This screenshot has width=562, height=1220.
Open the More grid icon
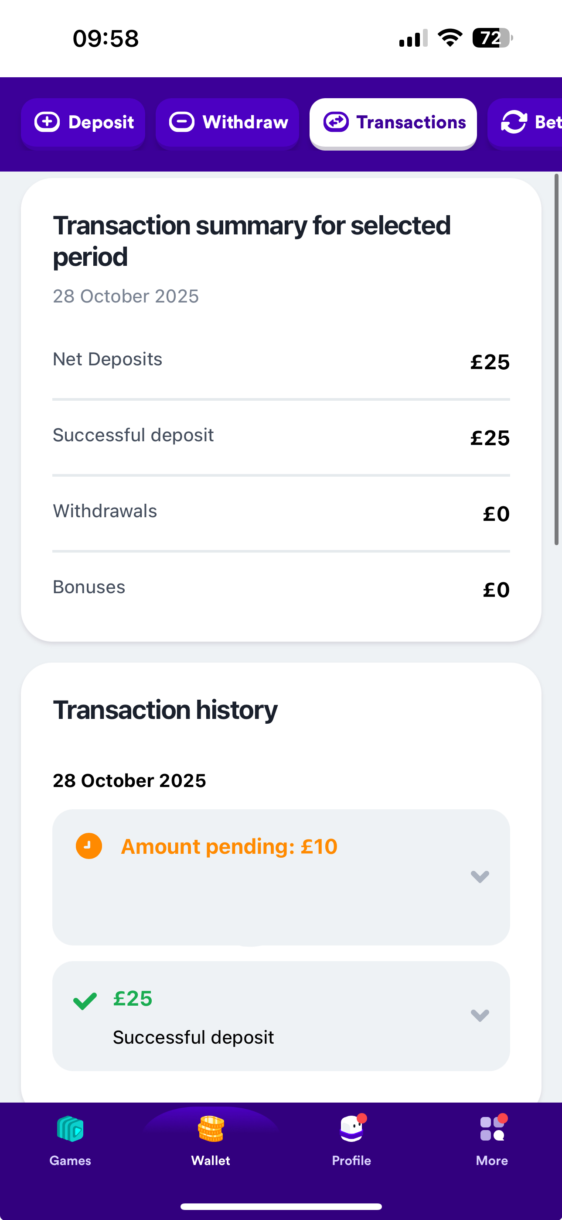(492, 1129)
